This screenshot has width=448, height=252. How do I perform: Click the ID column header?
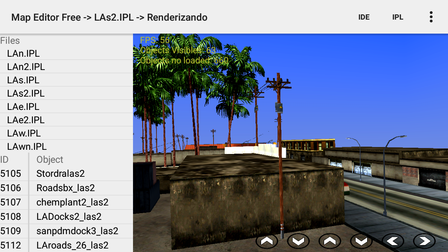pos(4,160)
